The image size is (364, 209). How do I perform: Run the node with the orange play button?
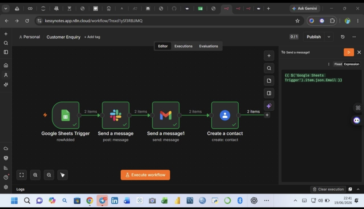pos(349,52)
